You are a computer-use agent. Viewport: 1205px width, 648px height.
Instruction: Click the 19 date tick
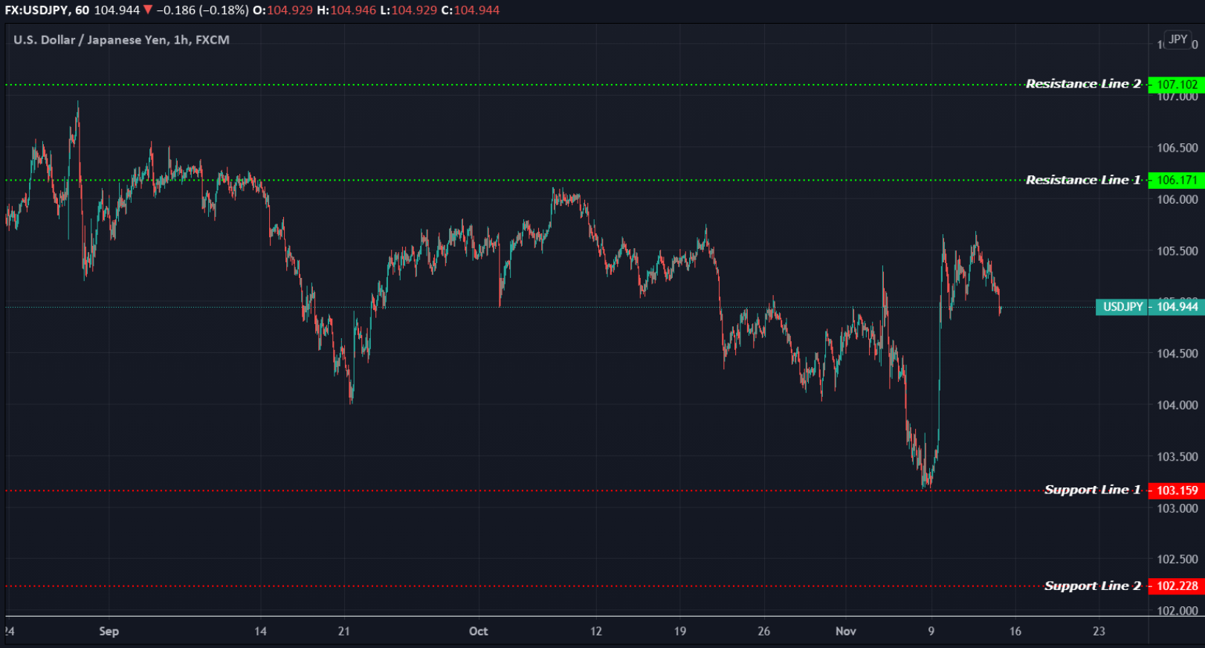pos(680,631)
